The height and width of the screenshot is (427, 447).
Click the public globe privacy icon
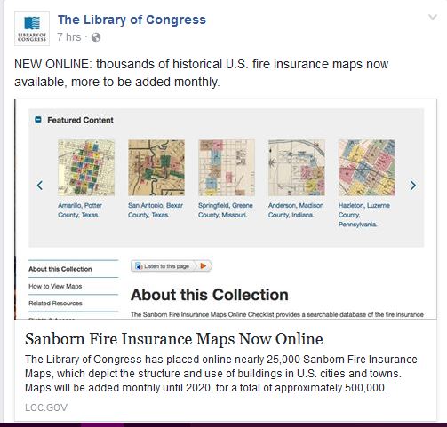click(x=96, y=37)
